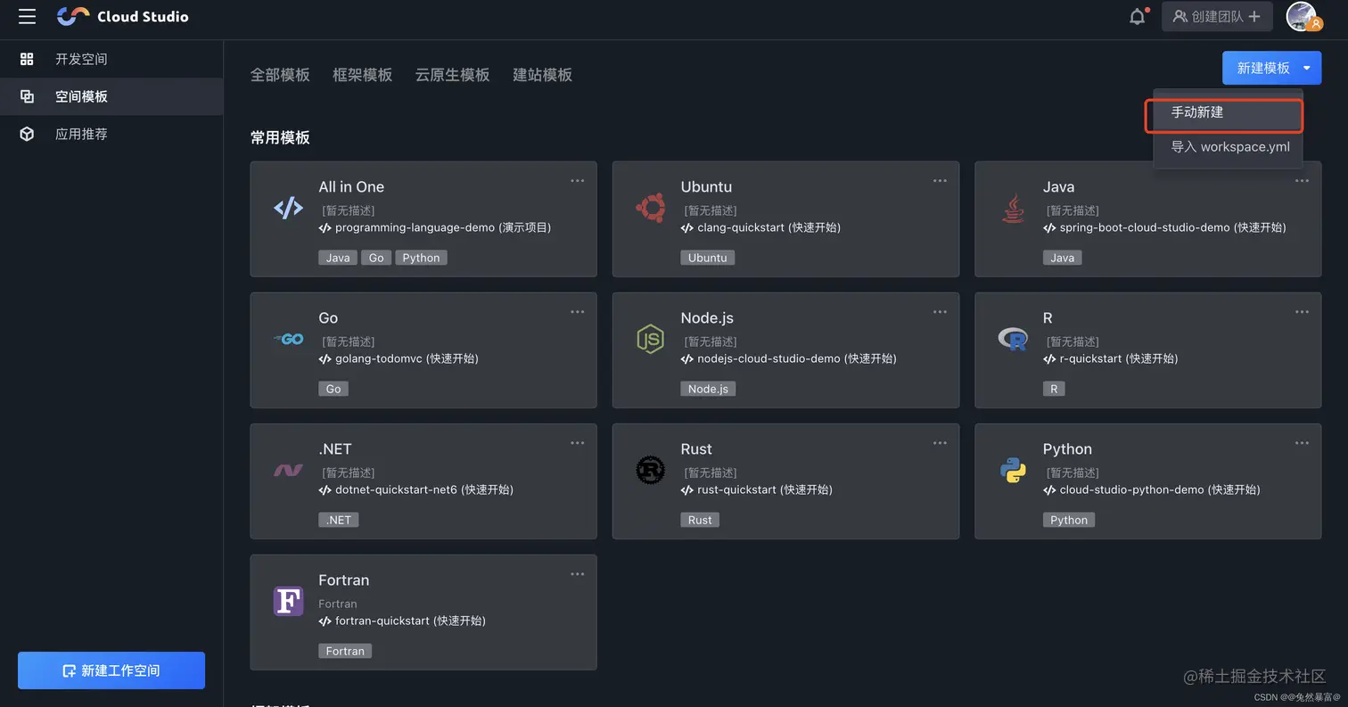
Task: Open more options on Node.js card
Action: coord(940,312)
